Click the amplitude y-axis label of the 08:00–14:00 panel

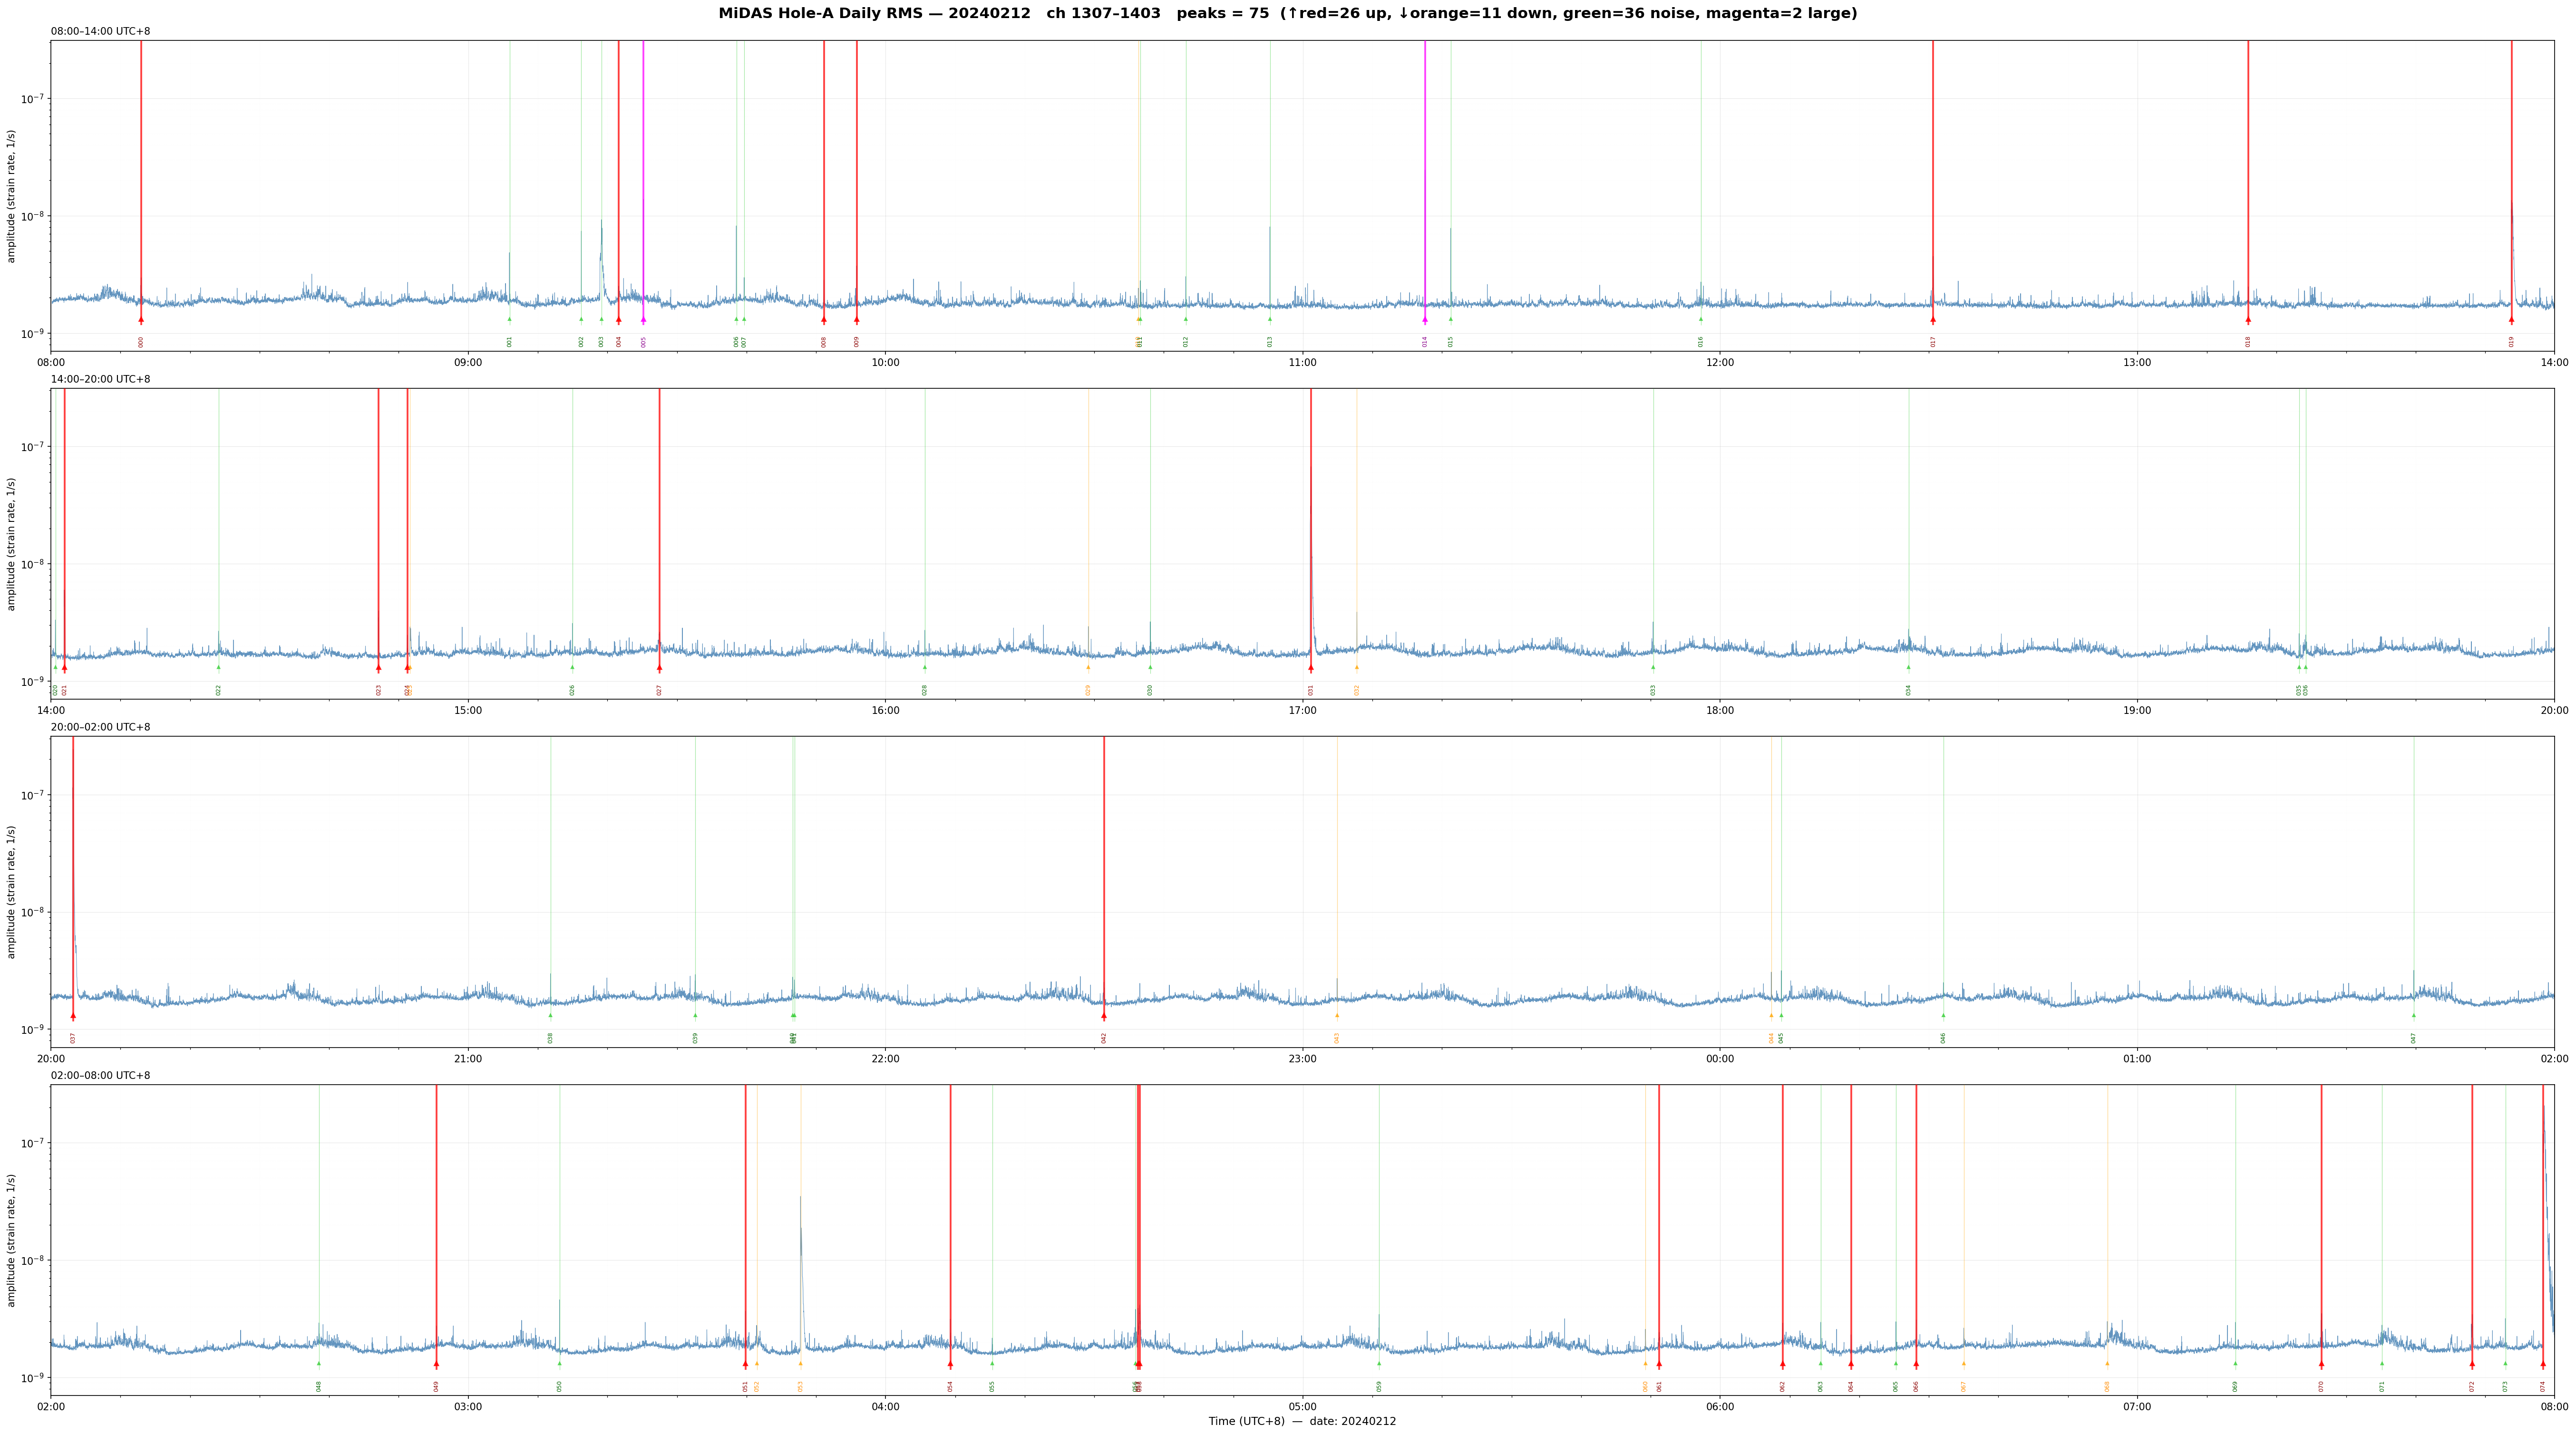(12, 196)
